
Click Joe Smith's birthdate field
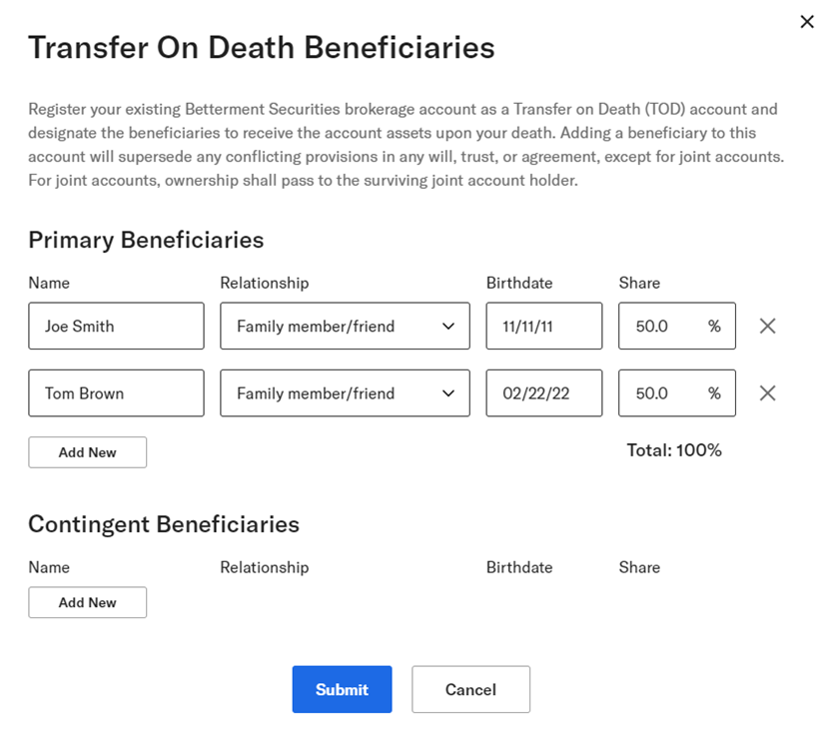point(543,326)
